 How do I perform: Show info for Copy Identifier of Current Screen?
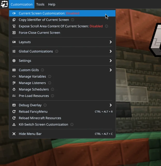[72, 20]
